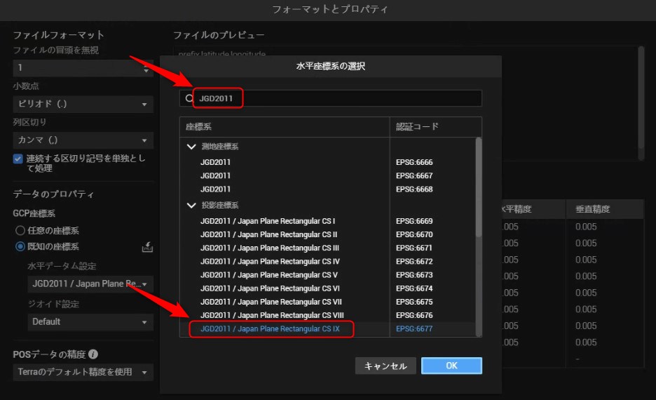
Task: Select the JGD2011 entry with EPSG:6666
Action: (216, 162)
